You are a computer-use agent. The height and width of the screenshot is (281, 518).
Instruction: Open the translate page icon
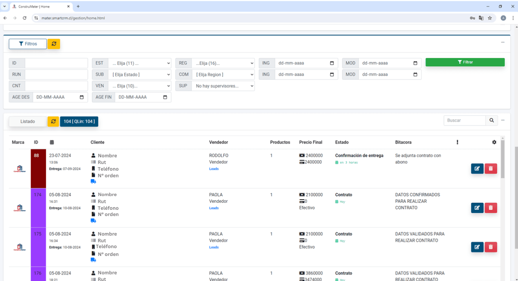coord(481,18)
